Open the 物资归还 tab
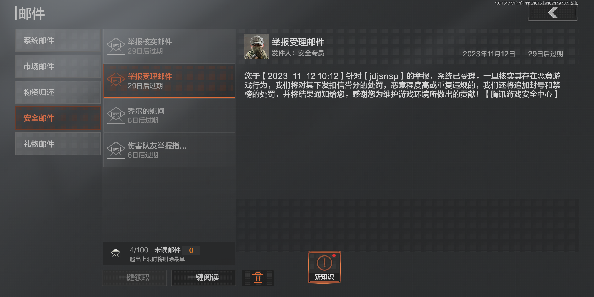 click(58, 92)
